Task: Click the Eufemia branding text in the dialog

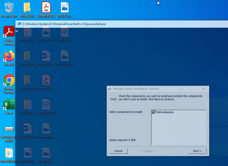Action: click(148, 151)
